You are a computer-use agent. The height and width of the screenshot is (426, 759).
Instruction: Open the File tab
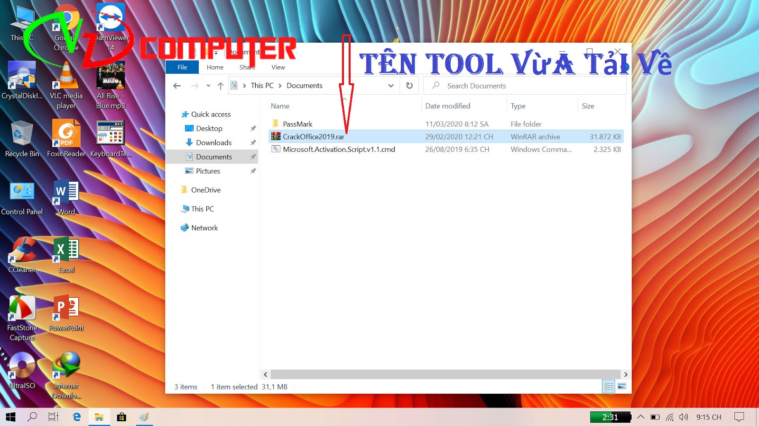coord(182,67)
